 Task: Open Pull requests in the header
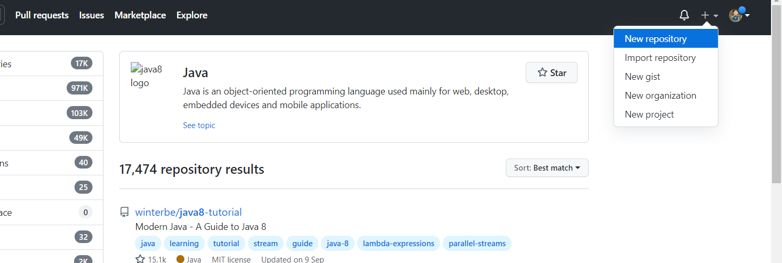click(x=42, y=15)
